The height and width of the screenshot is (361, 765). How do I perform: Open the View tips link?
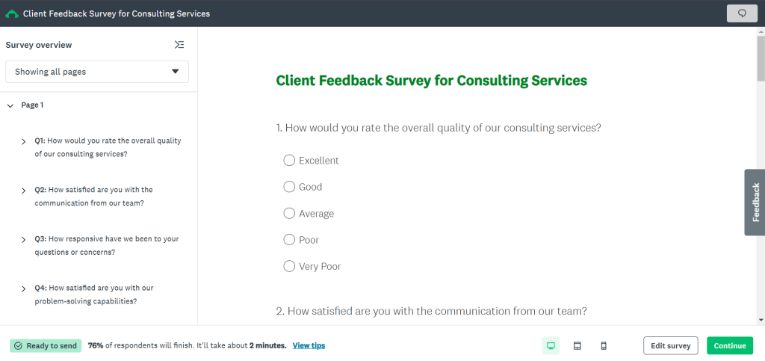[309, 345]
